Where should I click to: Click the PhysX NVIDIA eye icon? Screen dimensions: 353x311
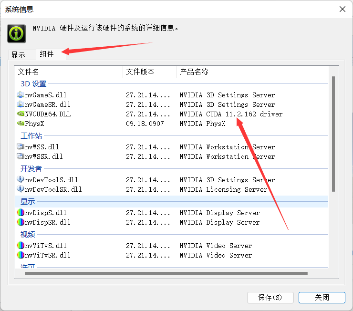click(20, 124)
